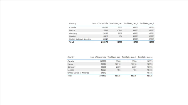This screenshot has height=105, width=188.
Task: Click Total row label in upper table
Action: pyautogui.click(x=71, y=42)
